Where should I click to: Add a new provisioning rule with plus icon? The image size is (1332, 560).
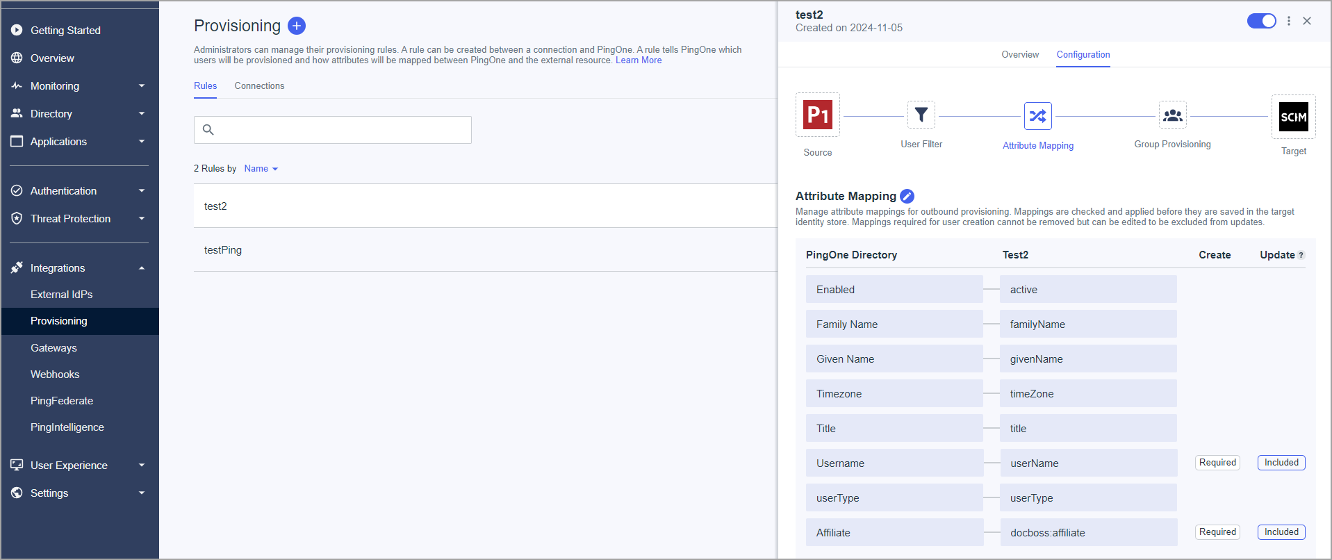pos(297,26)
